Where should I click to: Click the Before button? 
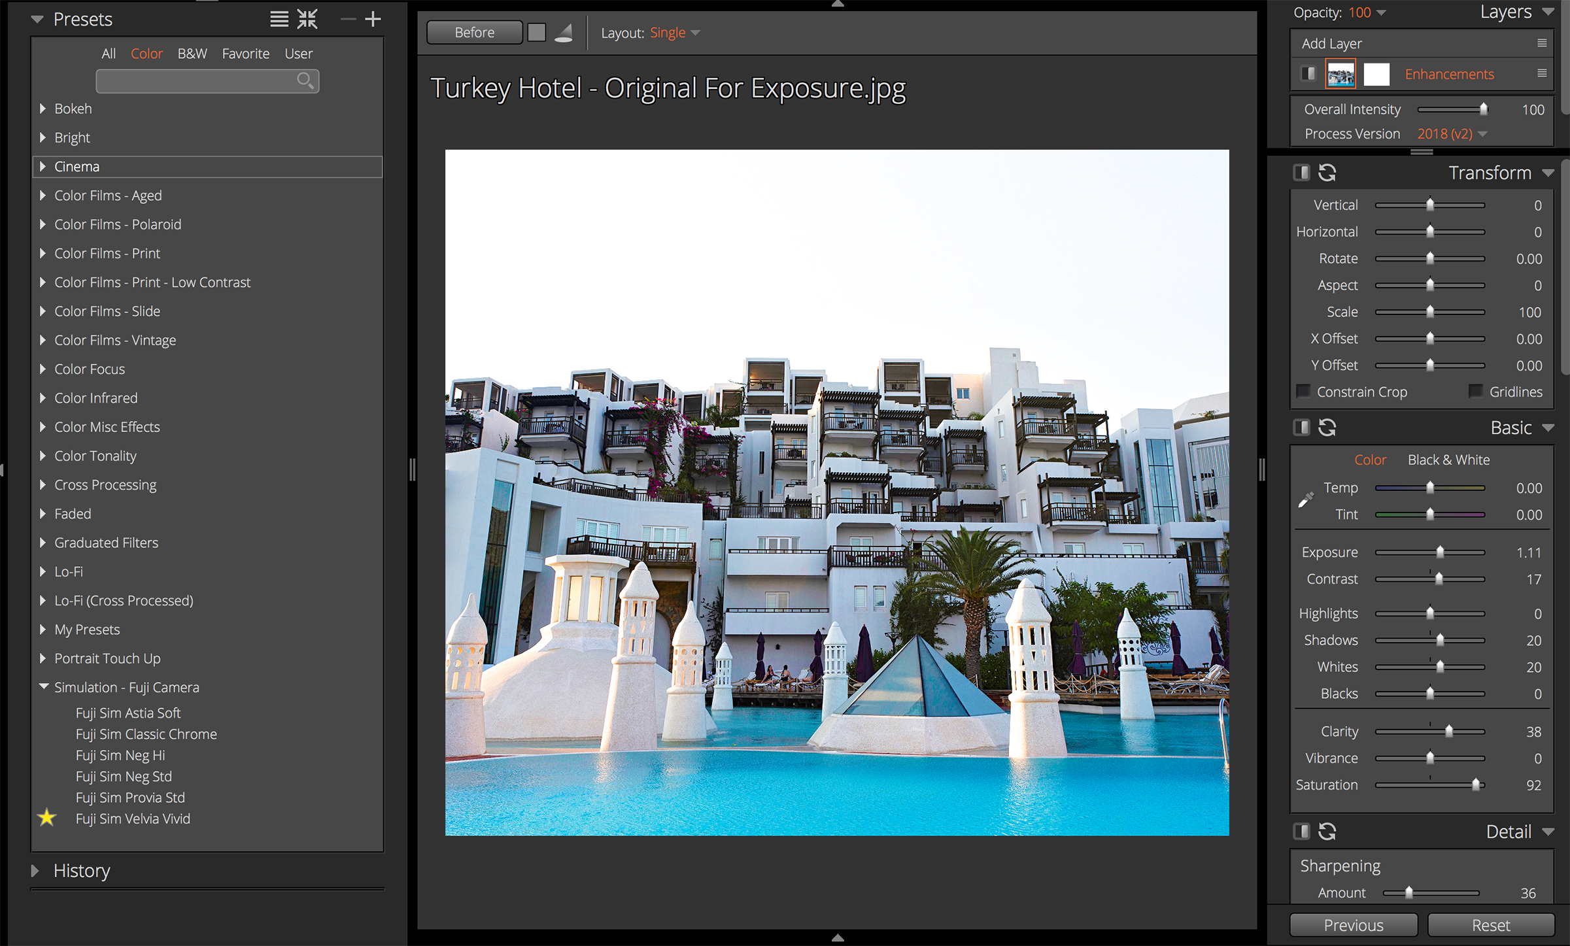(475, 32)
